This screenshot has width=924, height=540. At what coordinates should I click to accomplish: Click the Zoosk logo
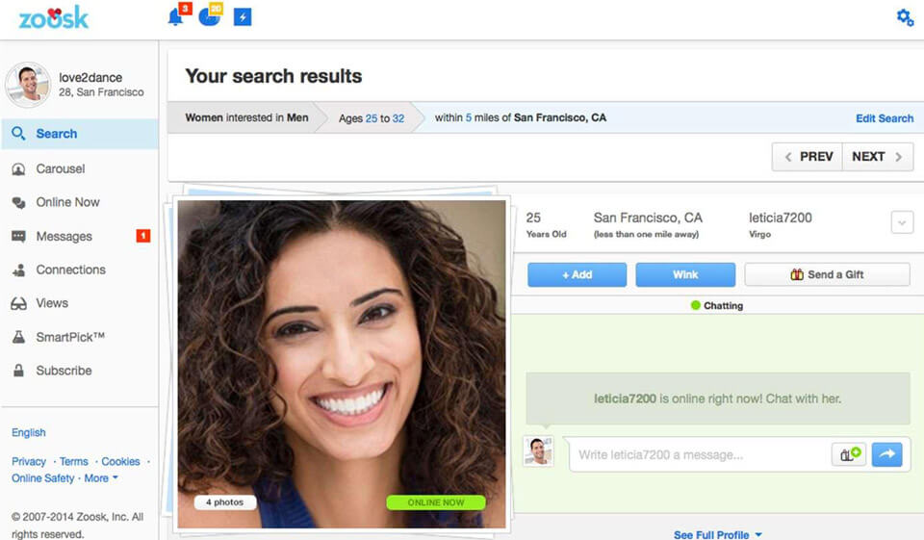coord(54,18)
